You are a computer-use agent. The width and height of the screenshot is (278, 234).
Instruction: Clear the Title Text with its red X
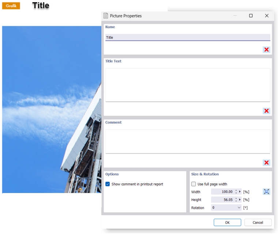point(266,111)
